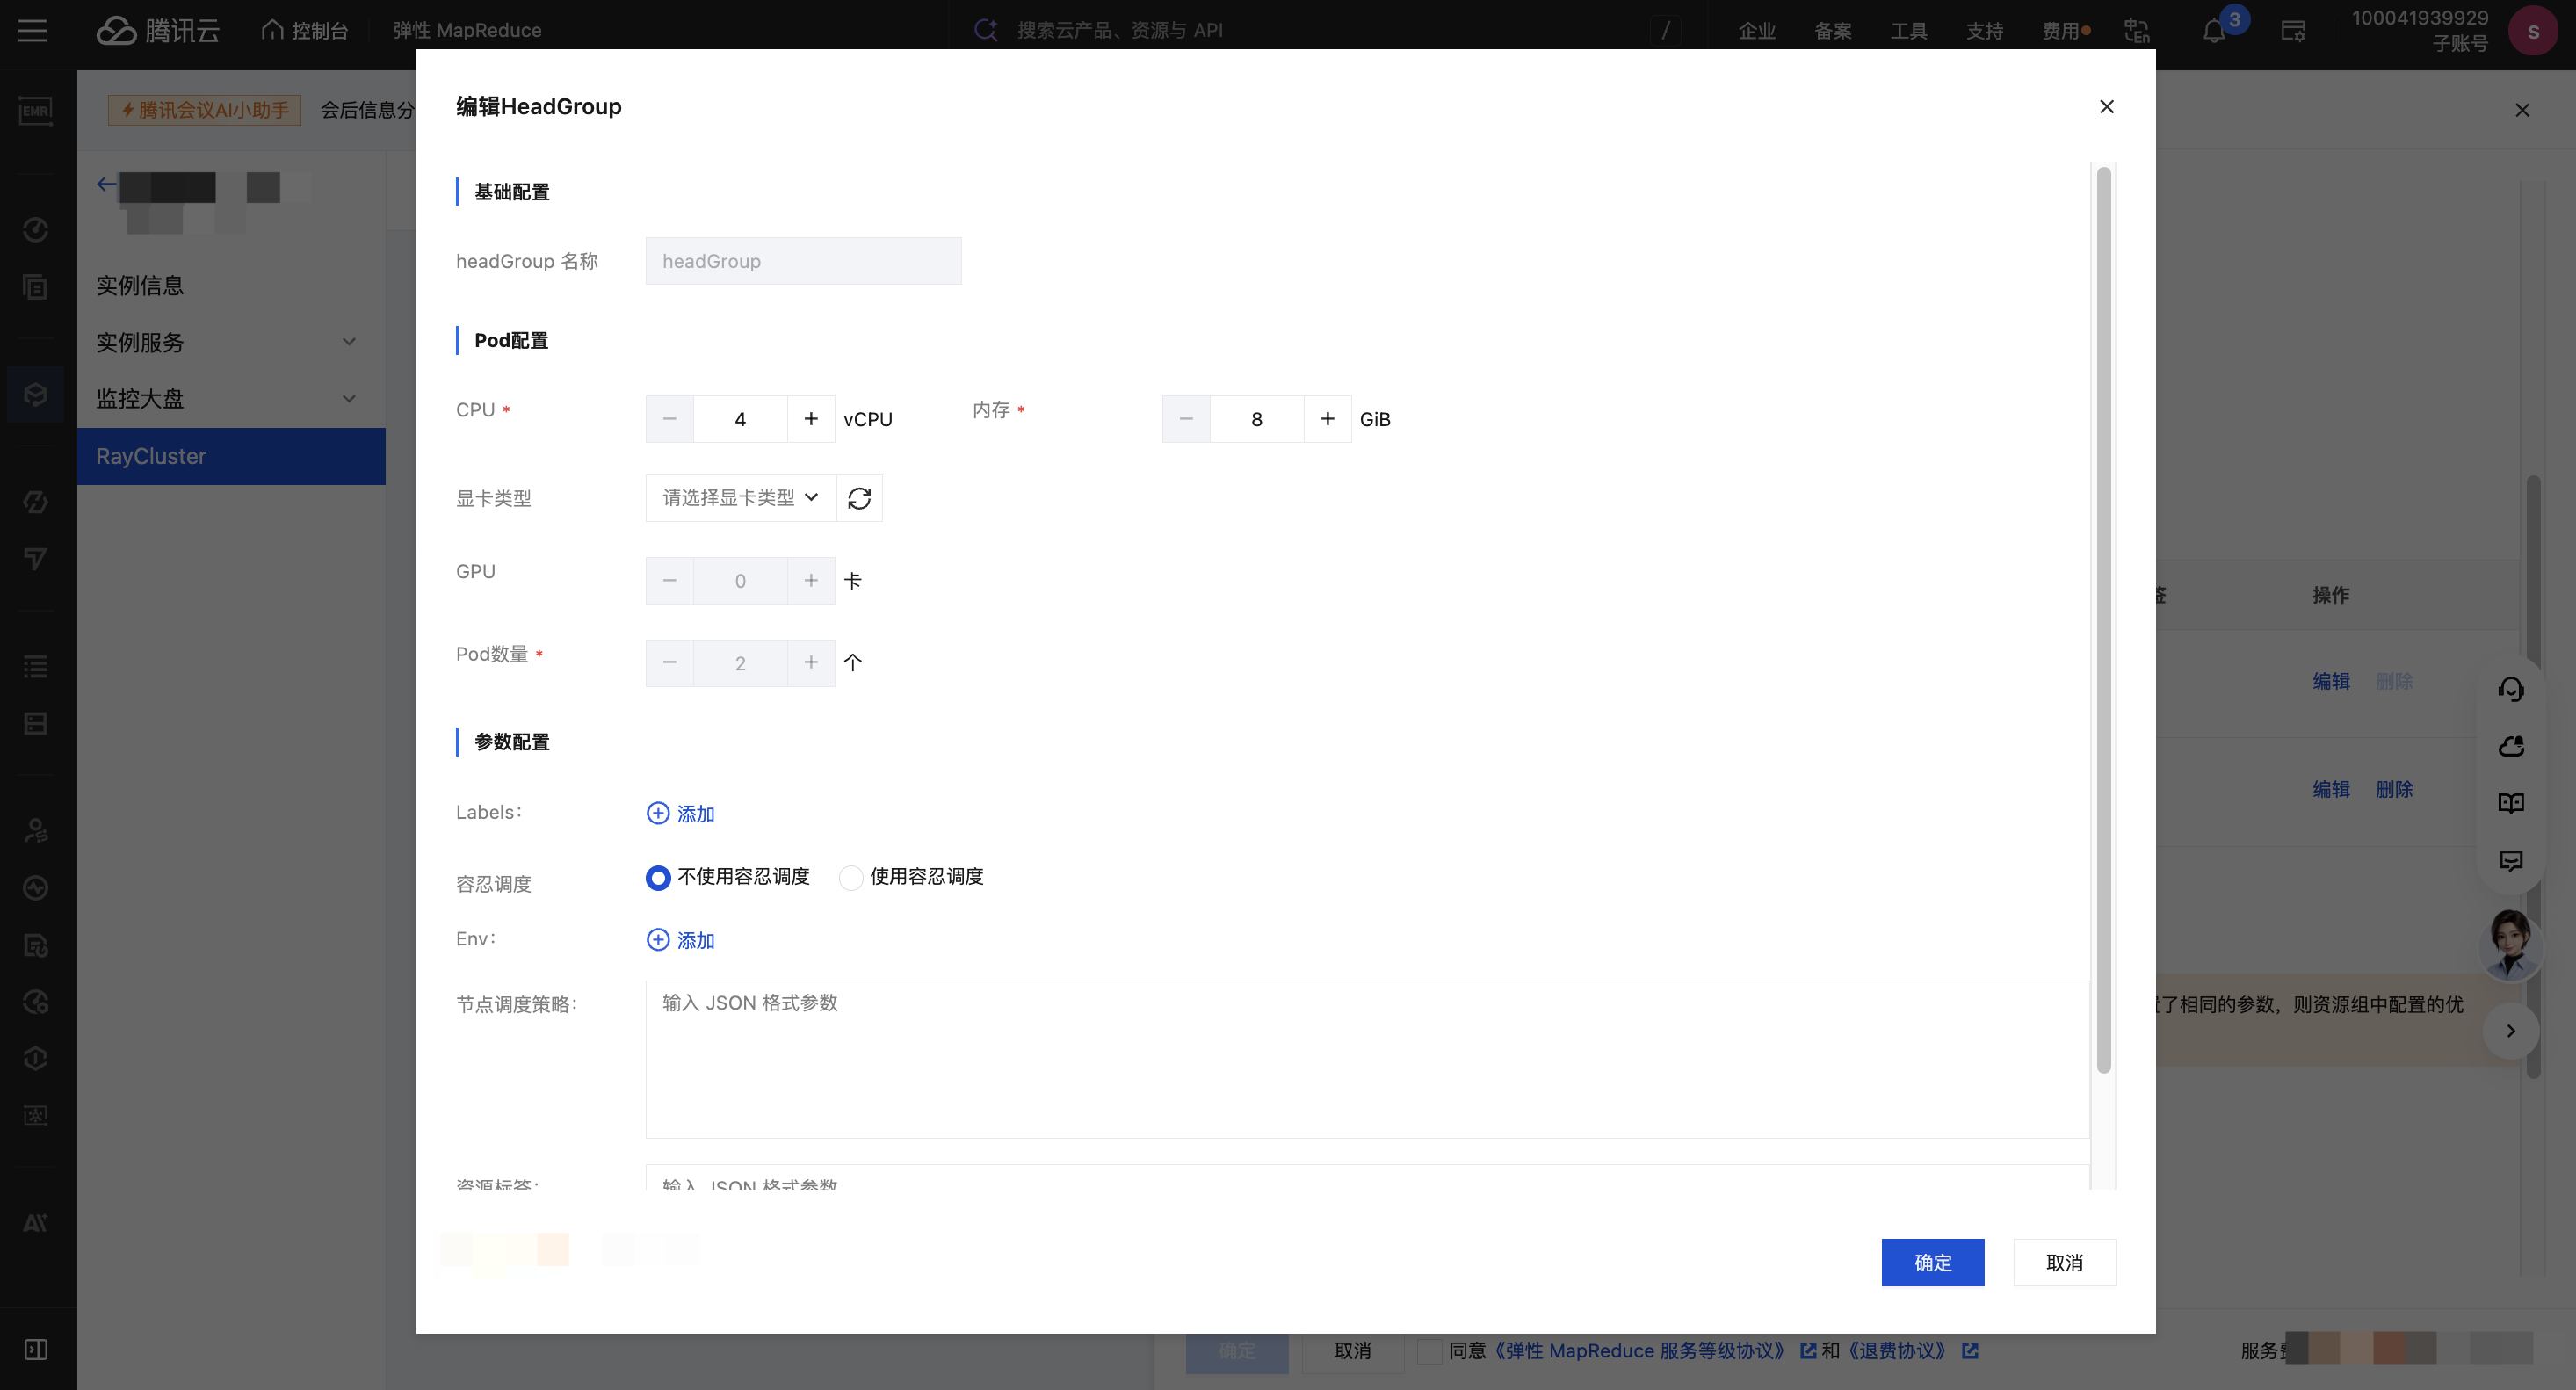Open the user account avatar

[2533, 31]
